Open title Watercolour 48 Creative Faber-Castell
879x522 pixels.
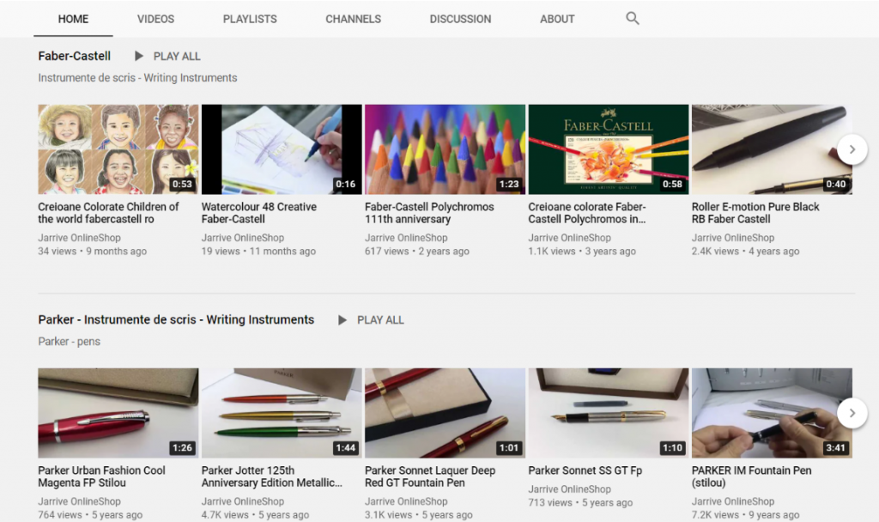pyautogui.click(x=259, y=213)
